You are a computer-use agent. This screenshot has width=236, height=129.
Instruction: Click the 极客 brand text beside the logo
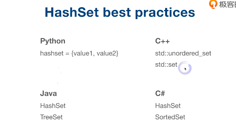pos(227,4)
